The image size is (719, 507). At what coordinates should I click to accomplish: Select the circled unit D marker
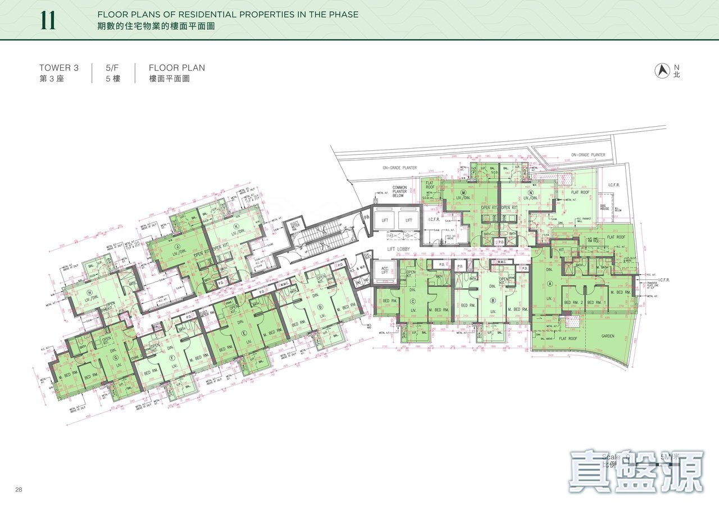pyautogui.click(x=320, y=306)
